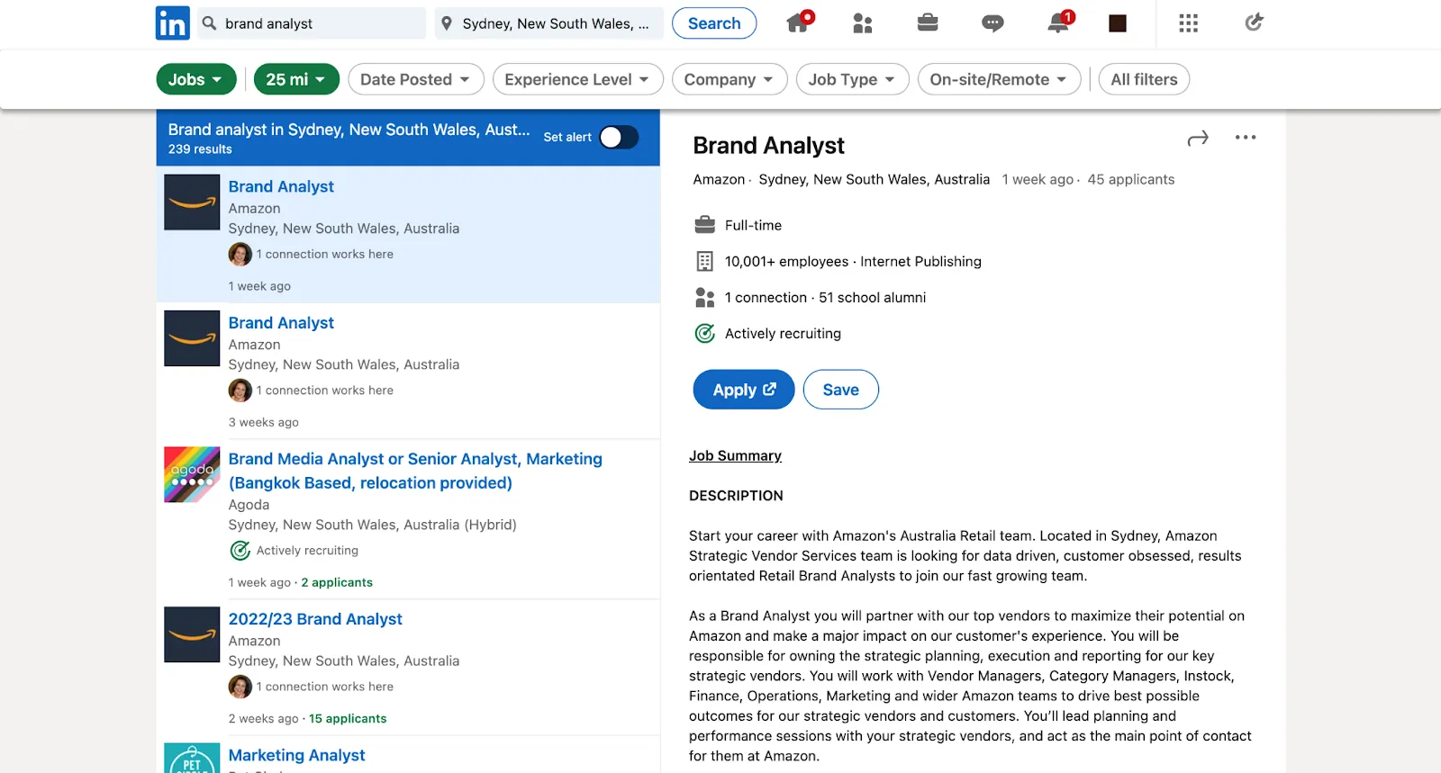Viewport: 1441px width, 773px height.
Task: Share the Brand Analyst job posting
Action: pos(1197,139)
